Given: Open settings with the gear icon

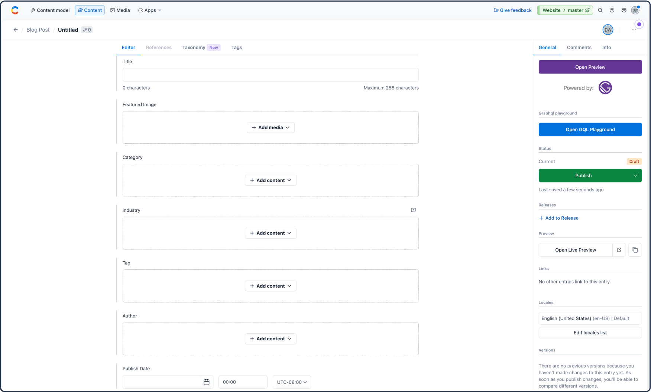Looking at the screenshot, I should 624,10.
